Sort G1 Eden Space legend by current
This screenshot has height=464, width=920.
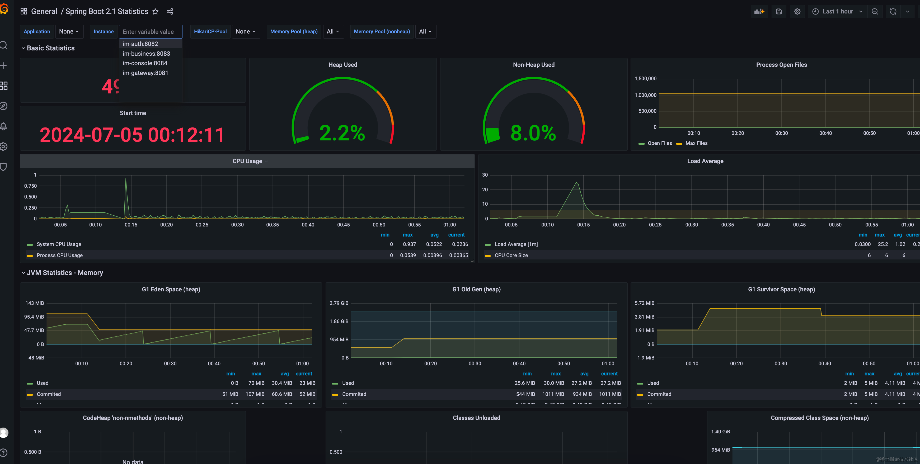tap(304, 374)
